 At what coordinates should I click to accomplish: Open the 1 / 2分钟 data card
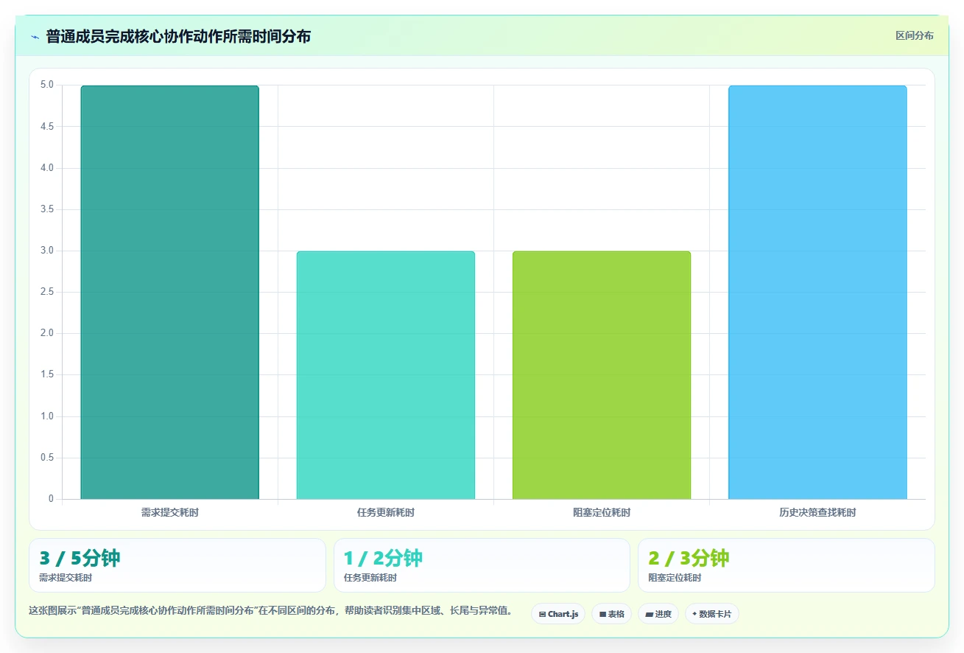point(482,565)
